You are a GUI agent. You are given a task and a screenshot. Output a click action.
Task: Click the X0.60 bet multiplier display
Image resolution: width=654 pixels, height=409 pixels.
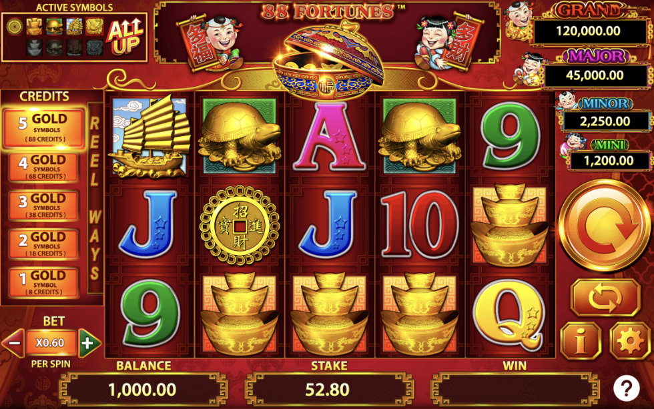point(51,343)
